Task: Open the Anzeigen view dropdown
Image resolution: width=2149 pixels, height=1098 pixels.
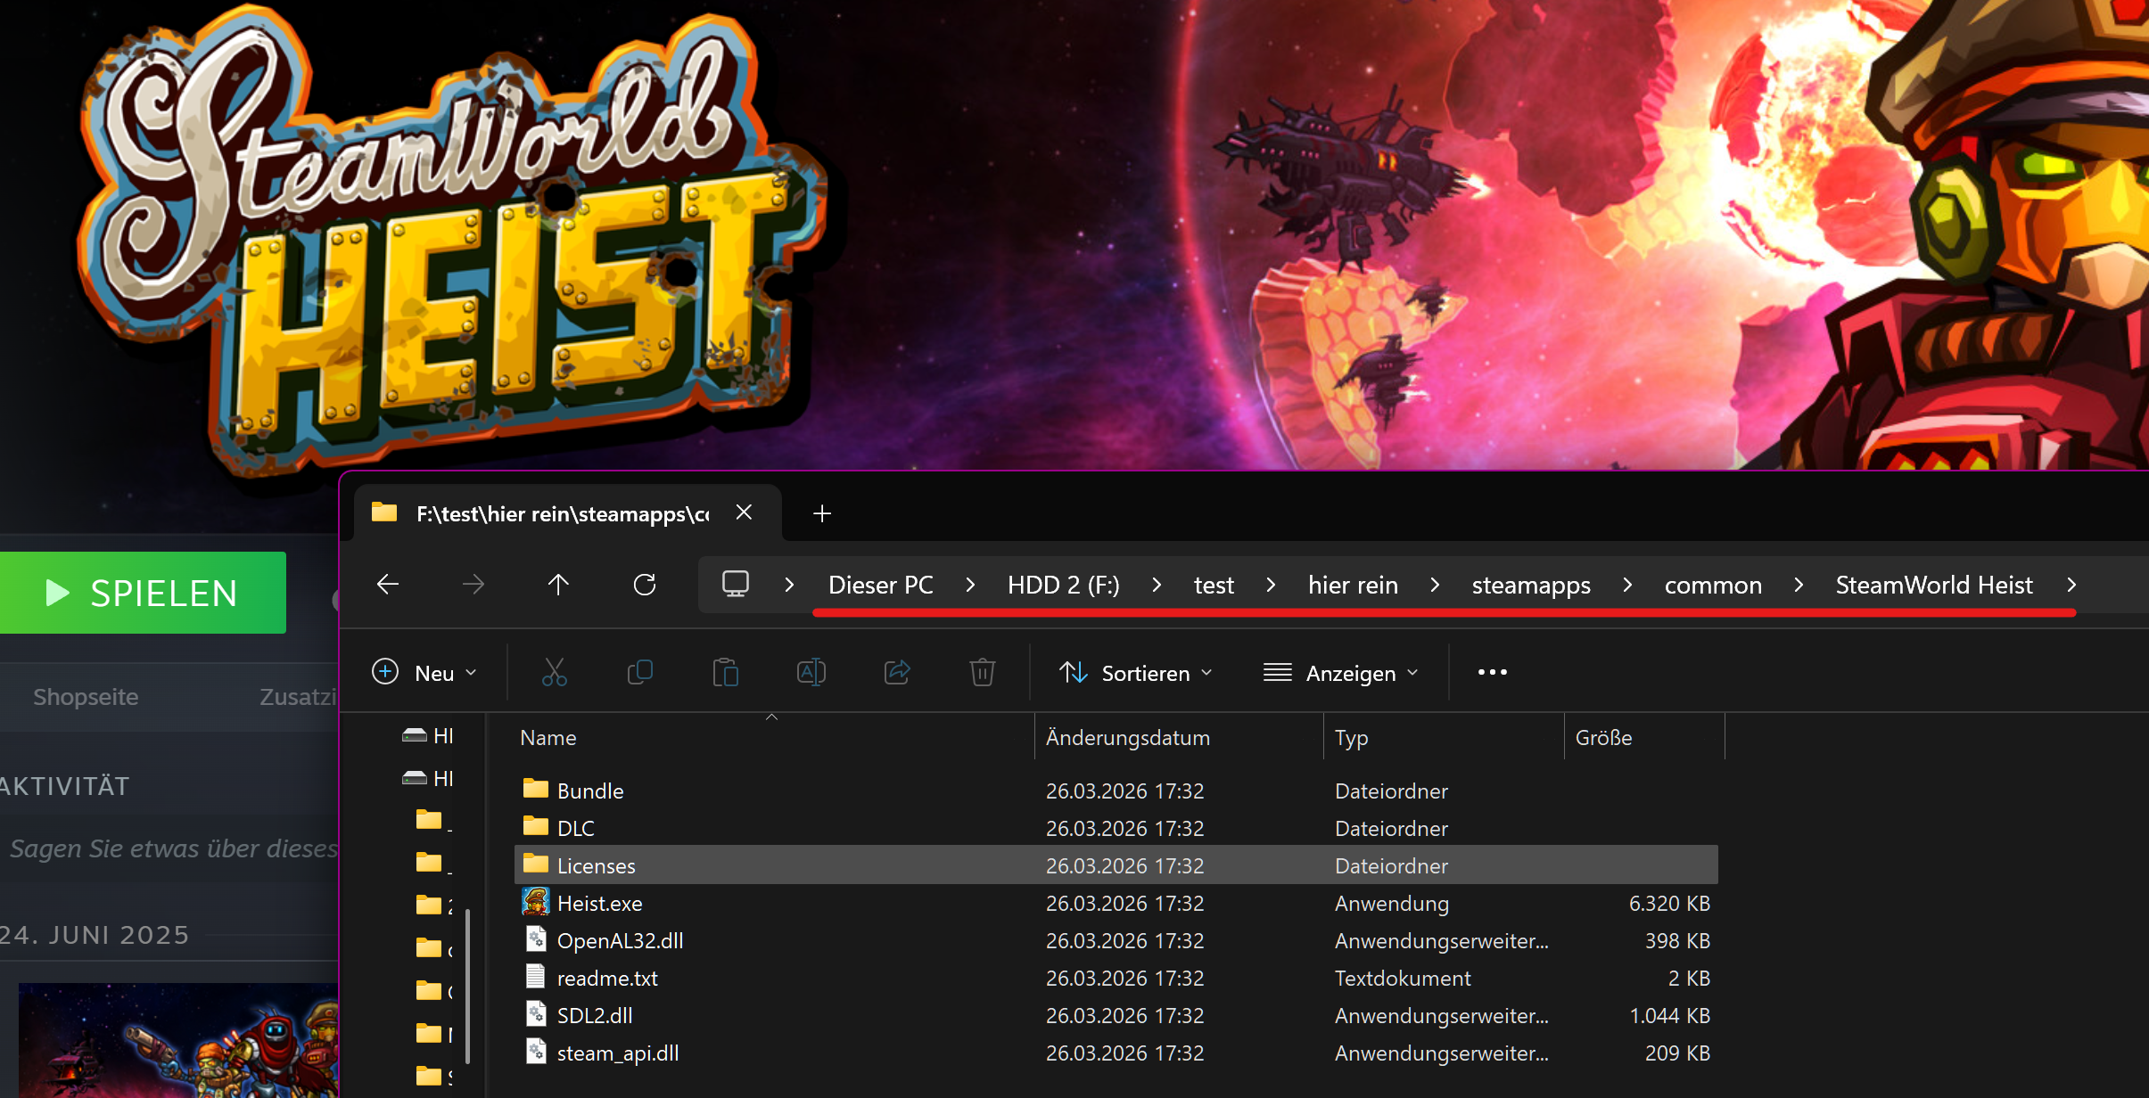Action: pos(1340,673)
